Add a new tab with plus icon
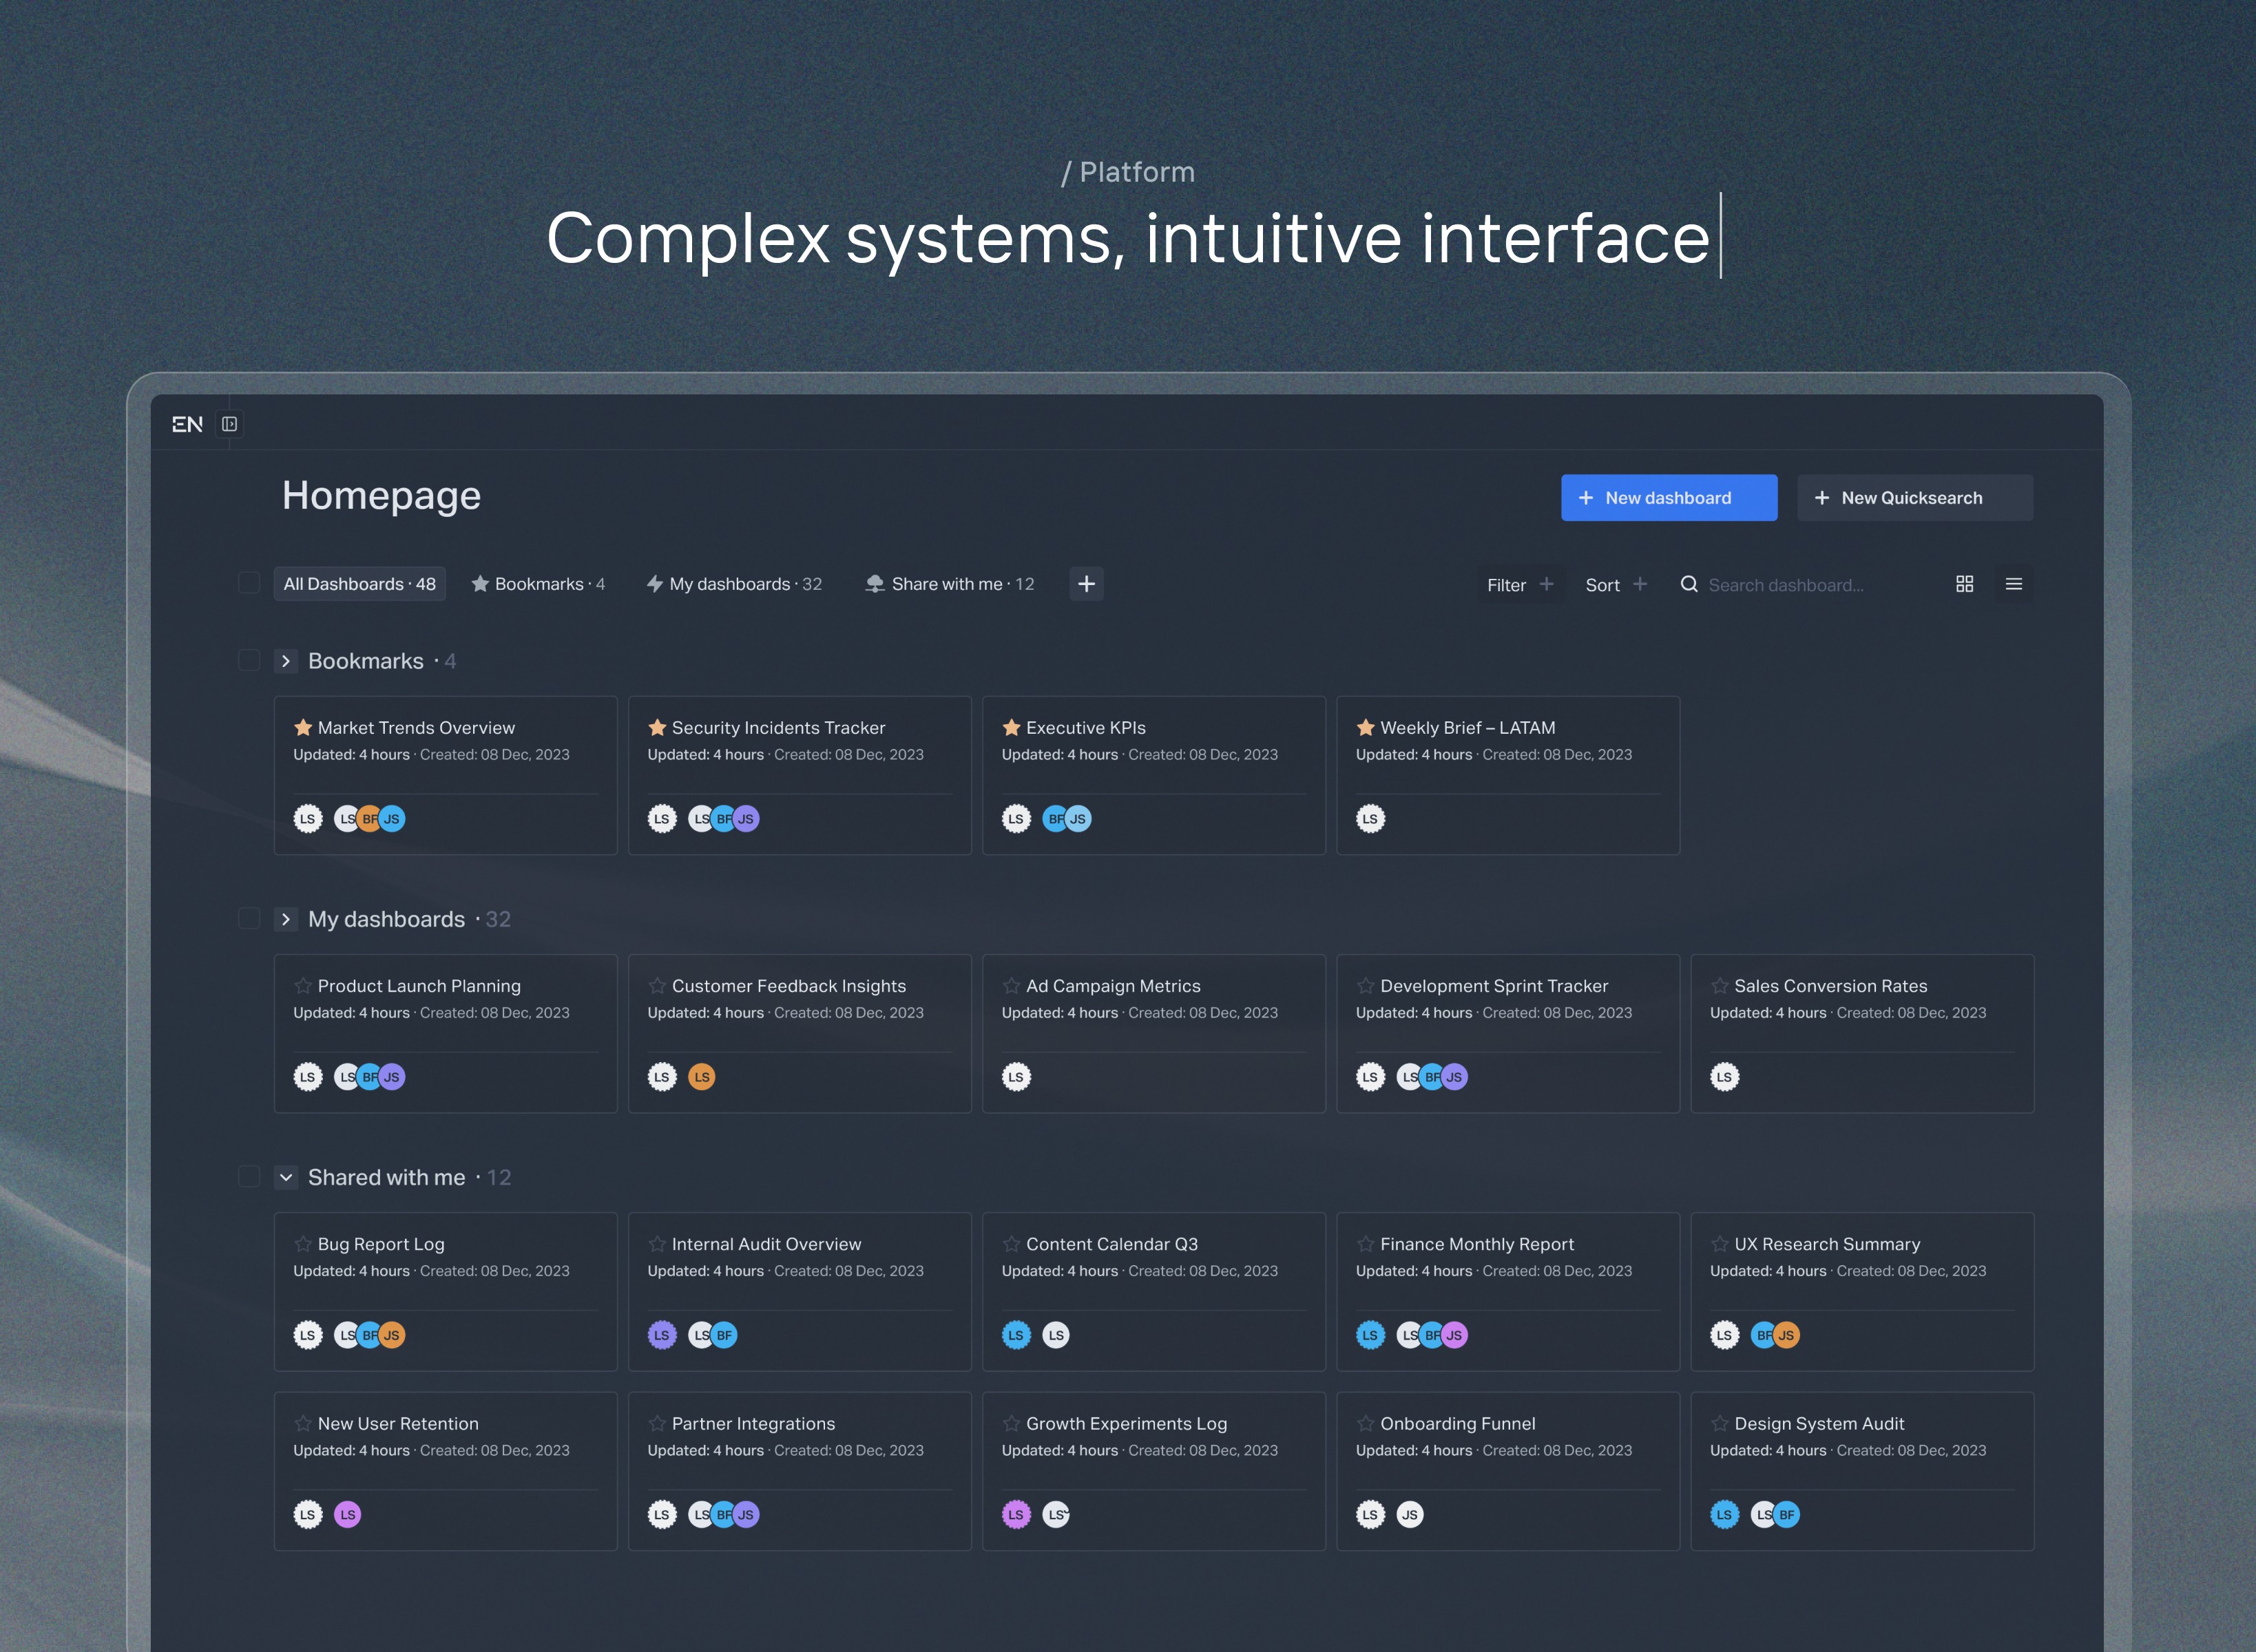The image size is (2256, 1652). [x=1085, y=584]
